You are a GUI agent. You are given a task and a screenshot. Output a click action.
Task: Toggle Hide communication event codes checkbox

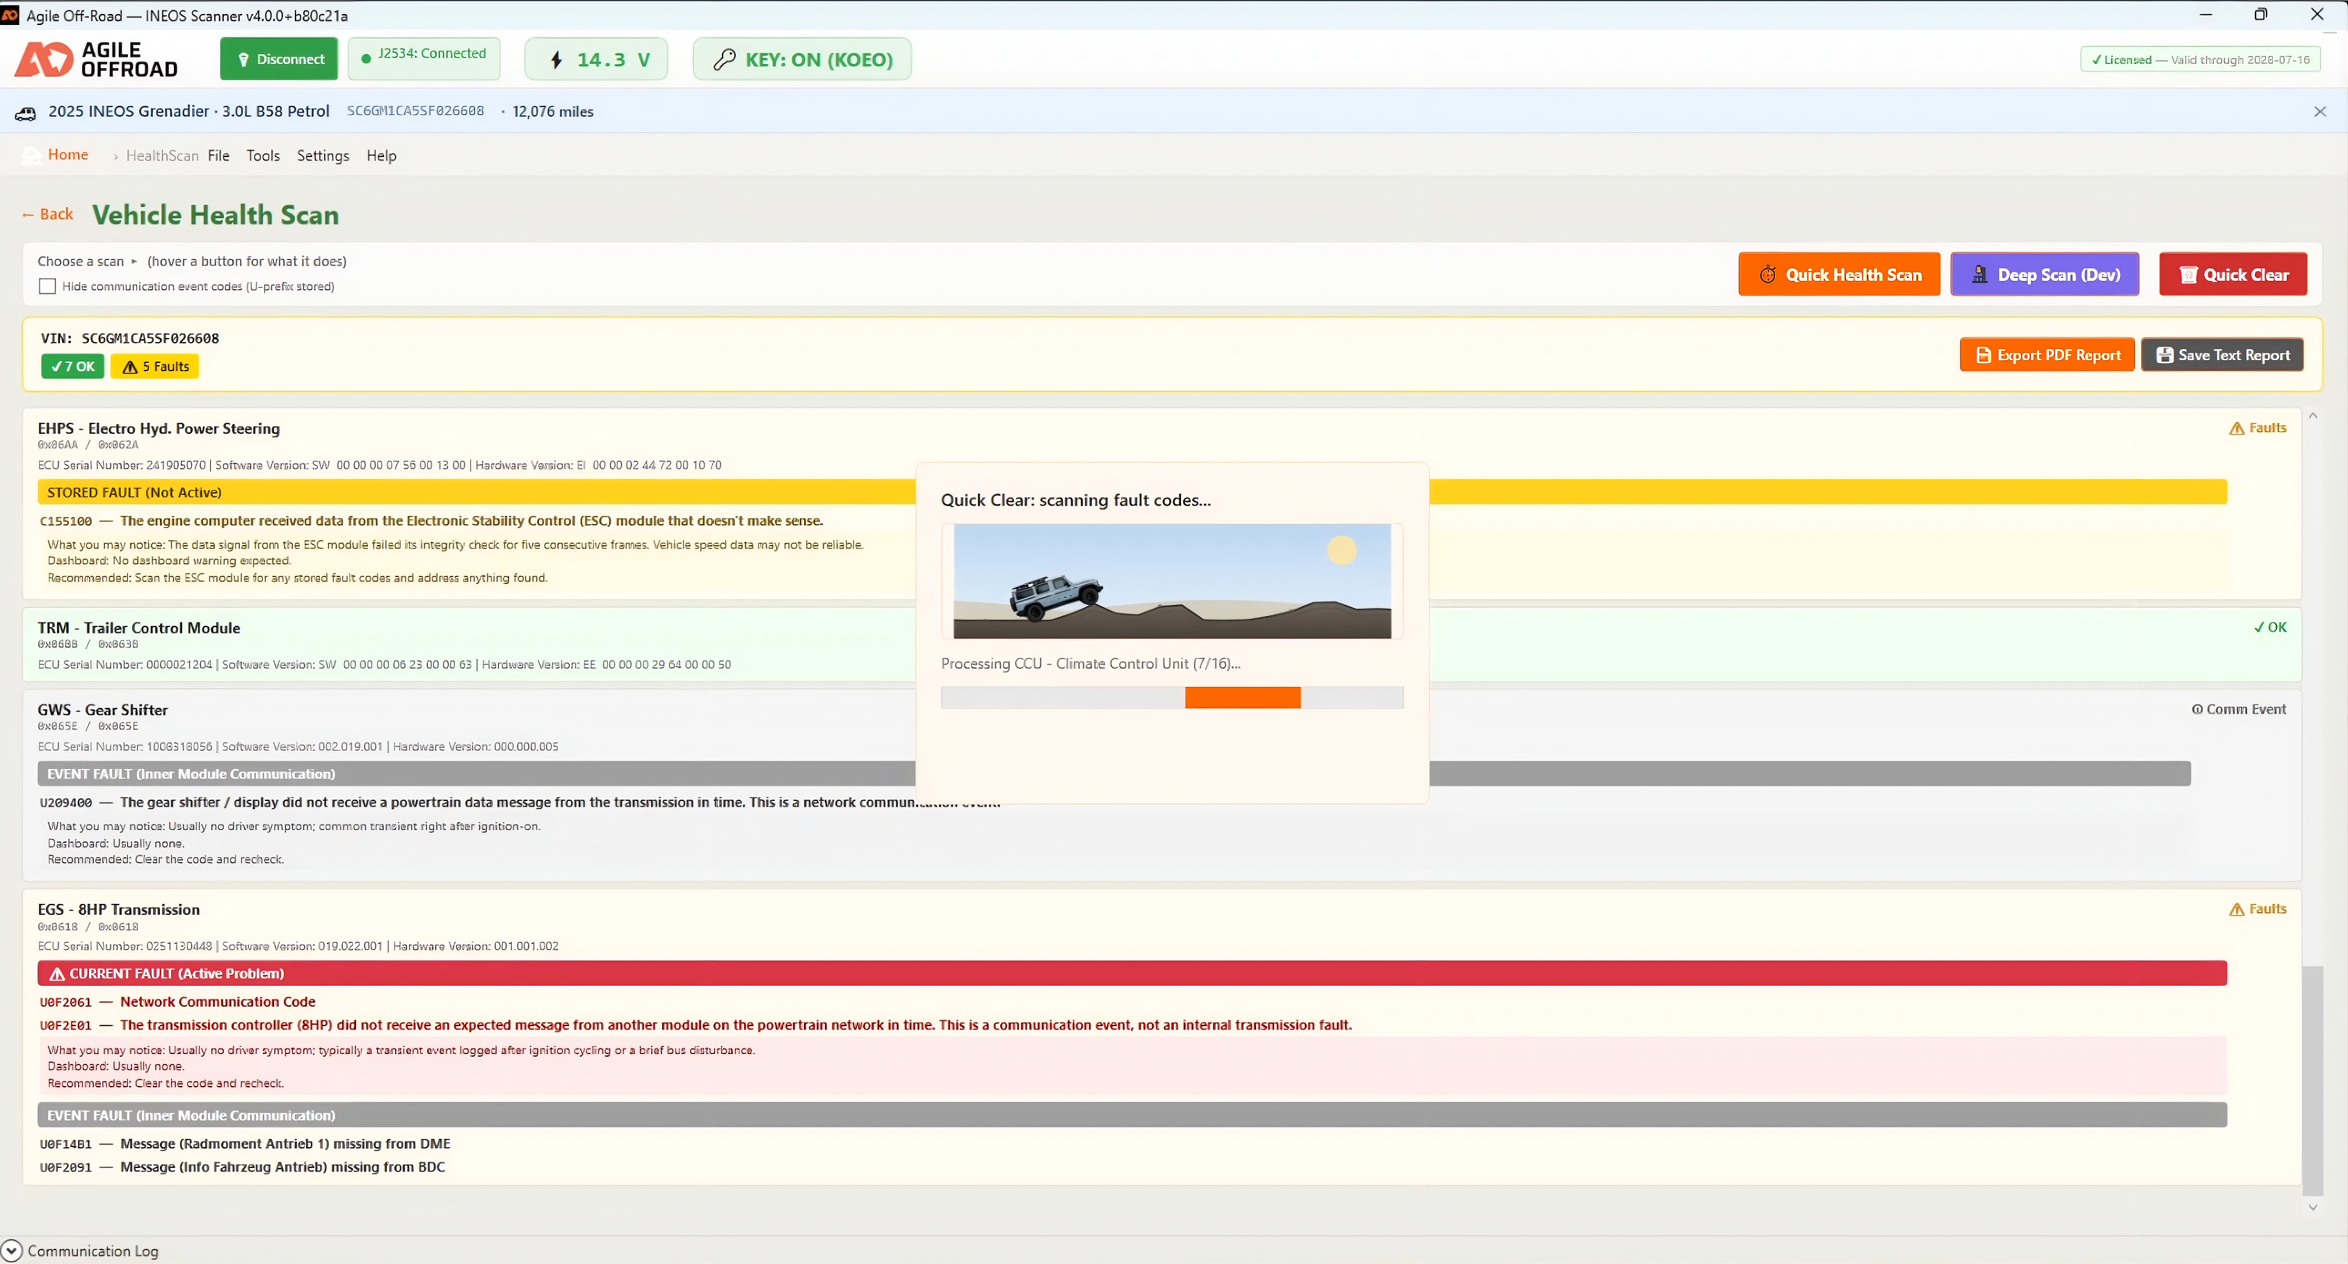(x=47, y=287)
